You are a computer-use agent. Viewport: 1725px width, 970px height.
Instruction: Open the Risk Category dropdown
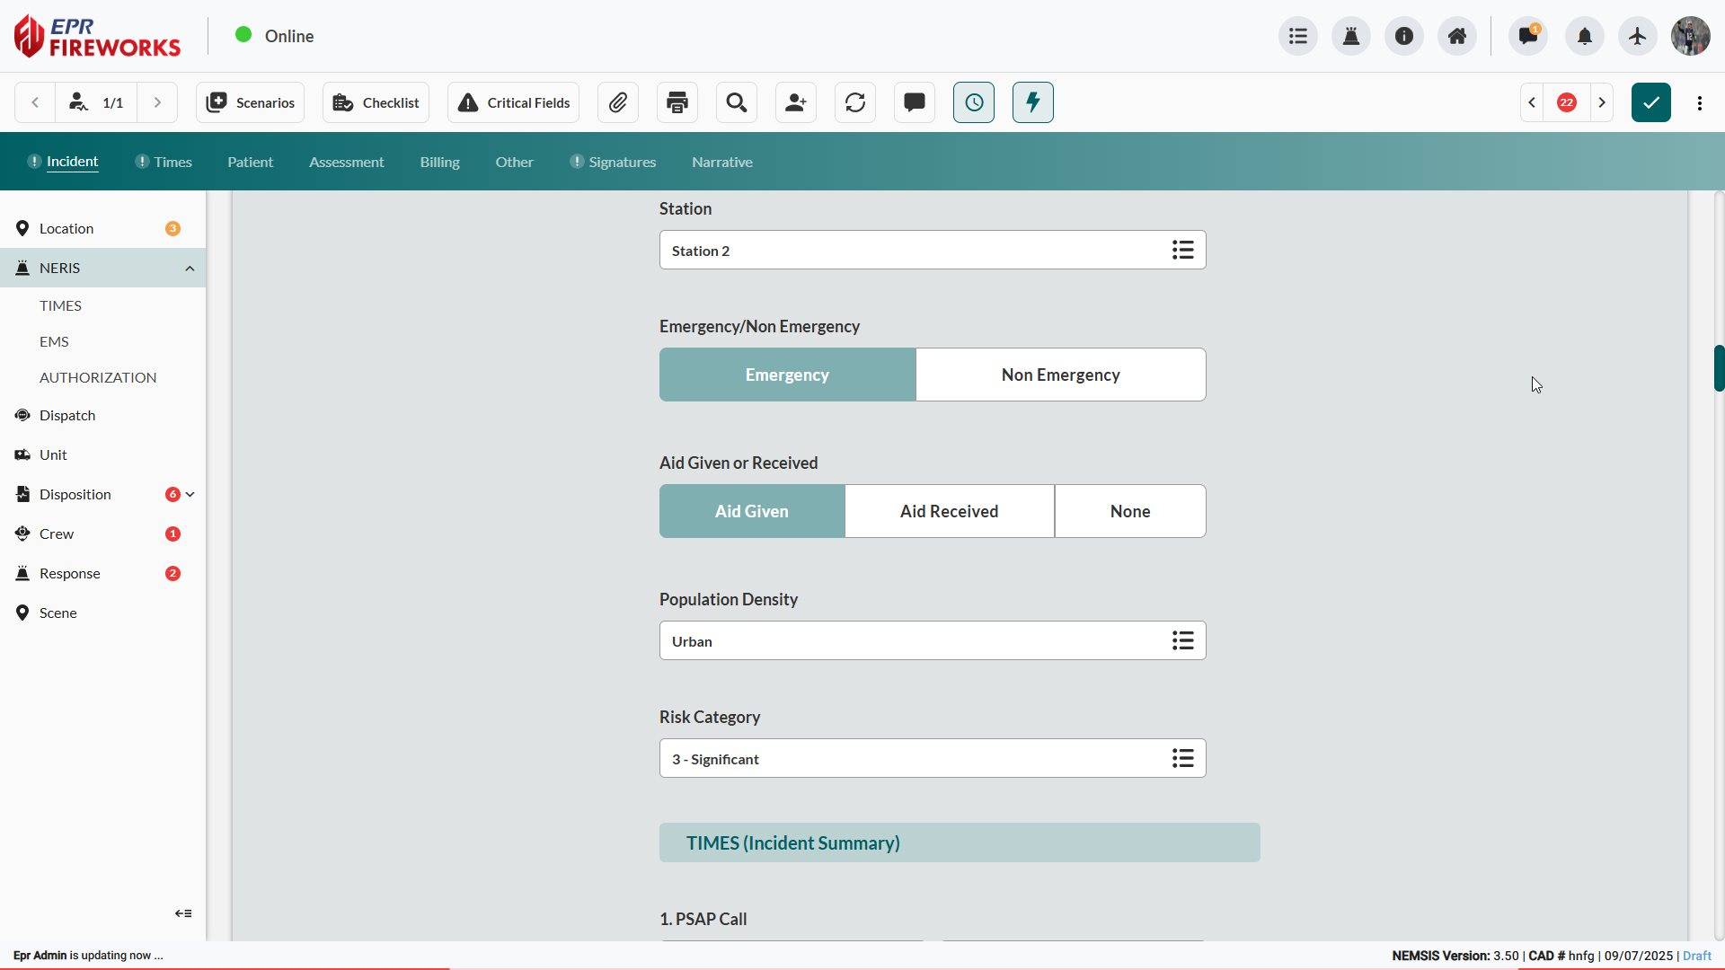click(1182, 759)
